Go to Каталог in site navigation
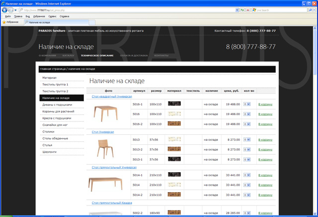 [x=69, y=55]
